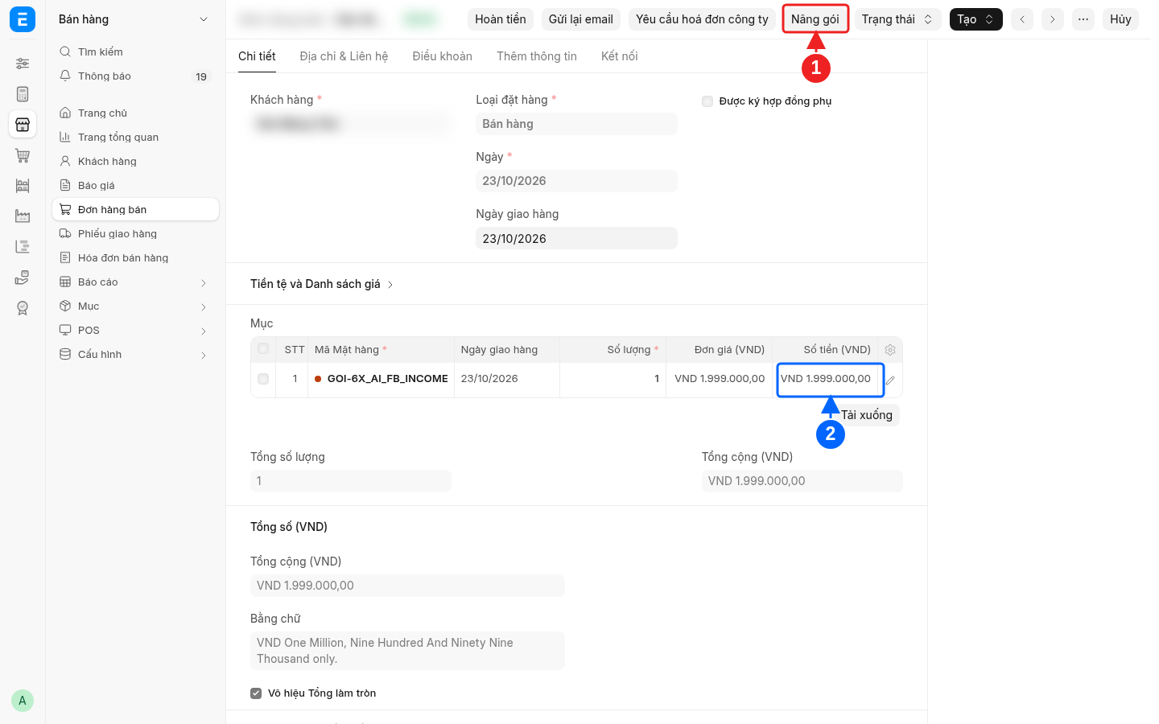Open the award badge module icon in left rail
The height and width of the screenshot is (724, 1159).
(x=23, y=308)
